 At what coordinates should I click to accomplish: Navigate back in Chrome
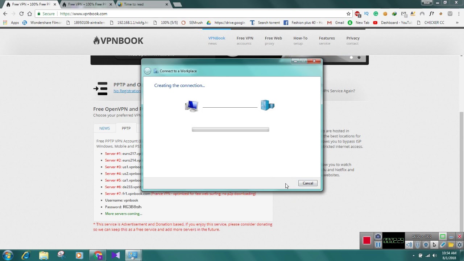[x=5, y=14]
